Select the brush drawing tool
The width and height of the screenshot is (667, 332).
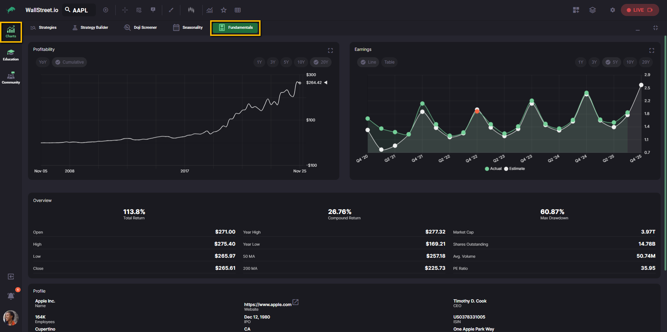click(171, 10)
